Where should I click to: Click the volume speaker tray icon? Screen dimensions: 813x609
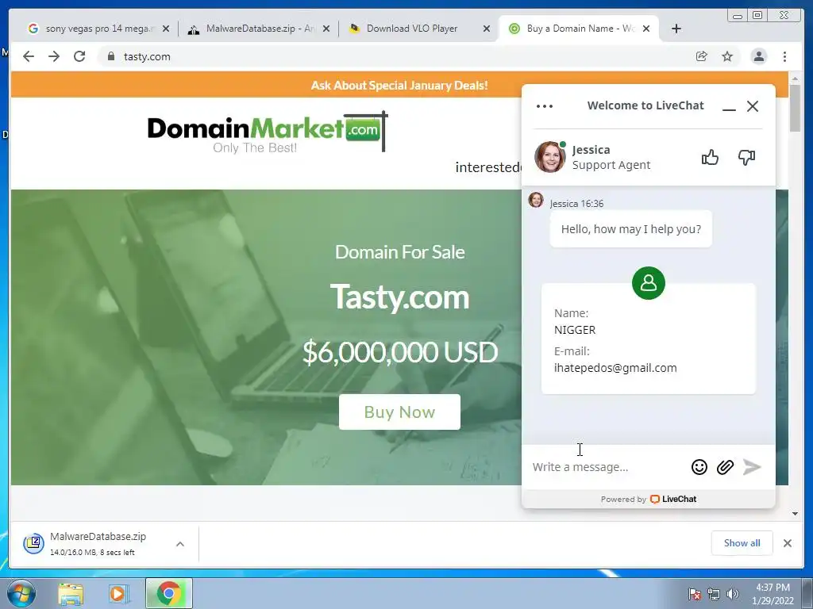pos(733,594)
